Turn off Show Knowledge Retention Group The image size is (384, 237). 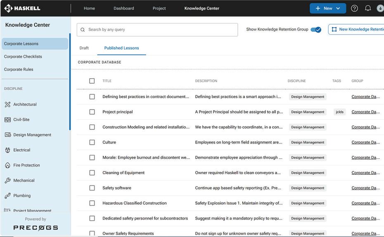[x=316, y=30]
